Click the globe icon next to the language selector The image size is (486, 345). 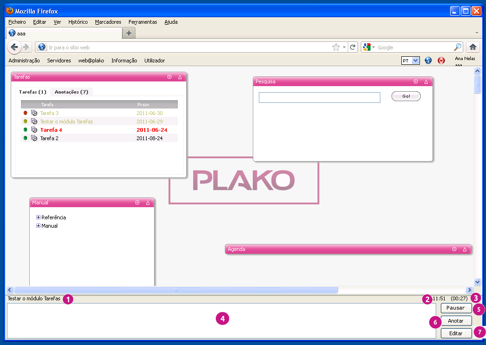click(428, 61)
